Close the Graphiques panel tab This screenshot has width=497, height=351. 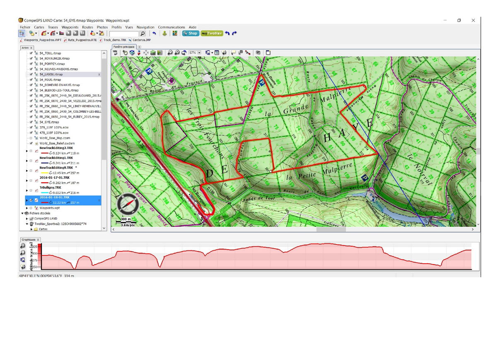coord(38,240)
